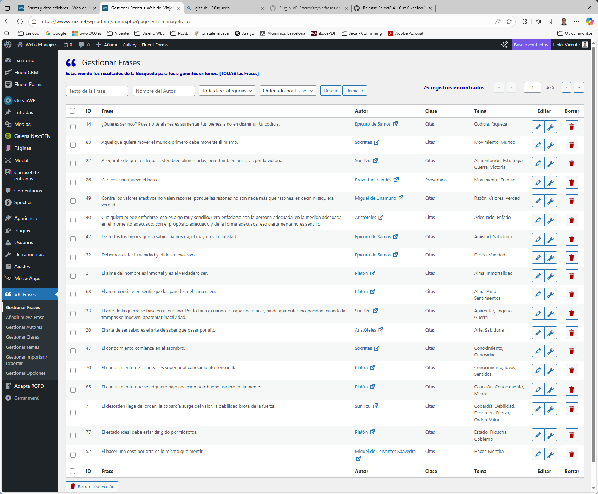Open Gestionar Autores in the VR-Frases menu

[24, 327]
